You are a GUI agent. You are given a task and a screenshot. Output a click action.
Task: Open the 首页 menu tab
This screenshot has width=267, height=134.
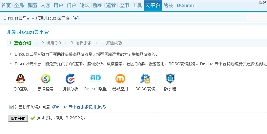click(6, 6)
